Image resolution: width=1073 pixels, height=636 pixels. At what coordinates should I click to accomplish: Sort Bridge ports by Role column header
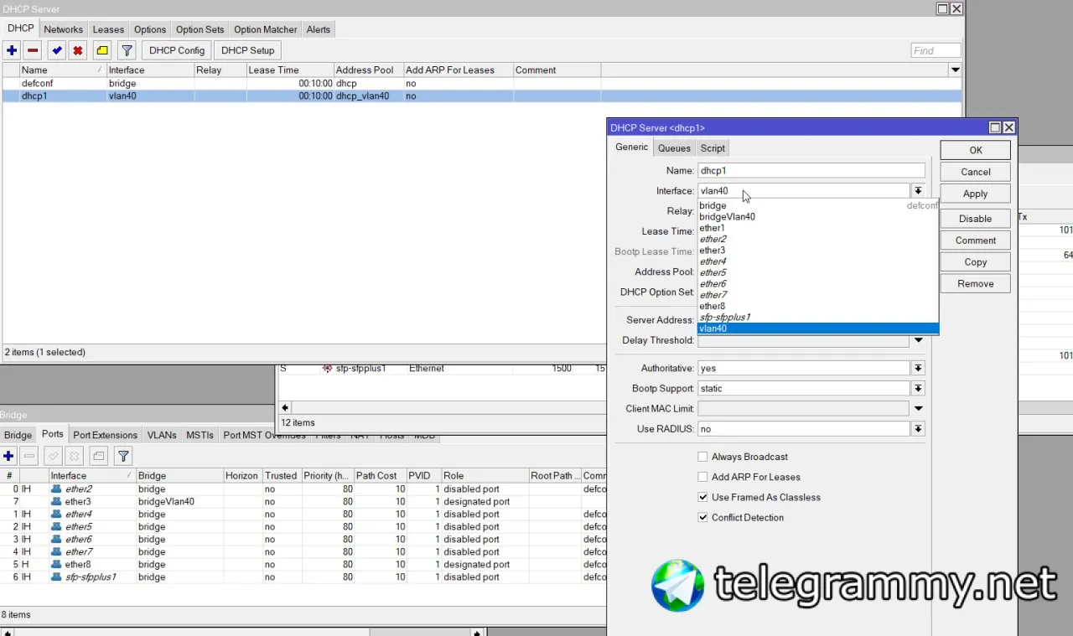(x=485, y=475)
